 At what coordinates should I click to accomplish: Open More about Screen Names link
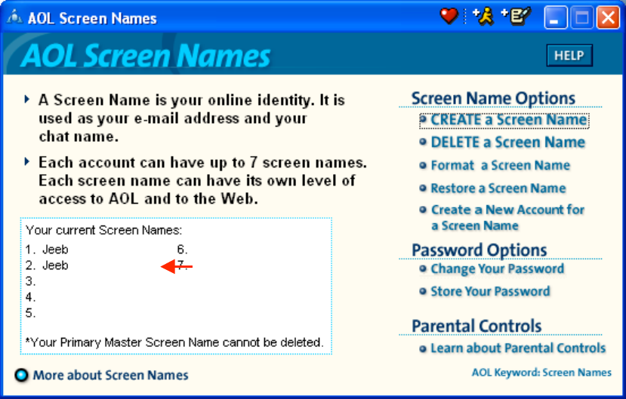(x=110, y=375)
